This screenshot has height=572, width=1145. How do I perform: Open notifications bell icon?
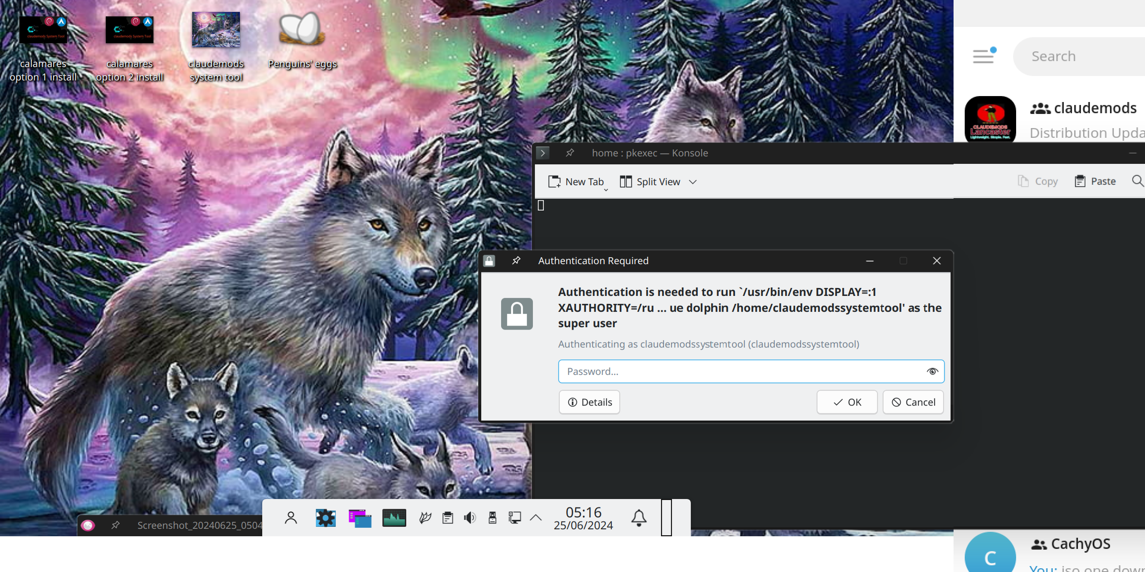click(639, 518)
